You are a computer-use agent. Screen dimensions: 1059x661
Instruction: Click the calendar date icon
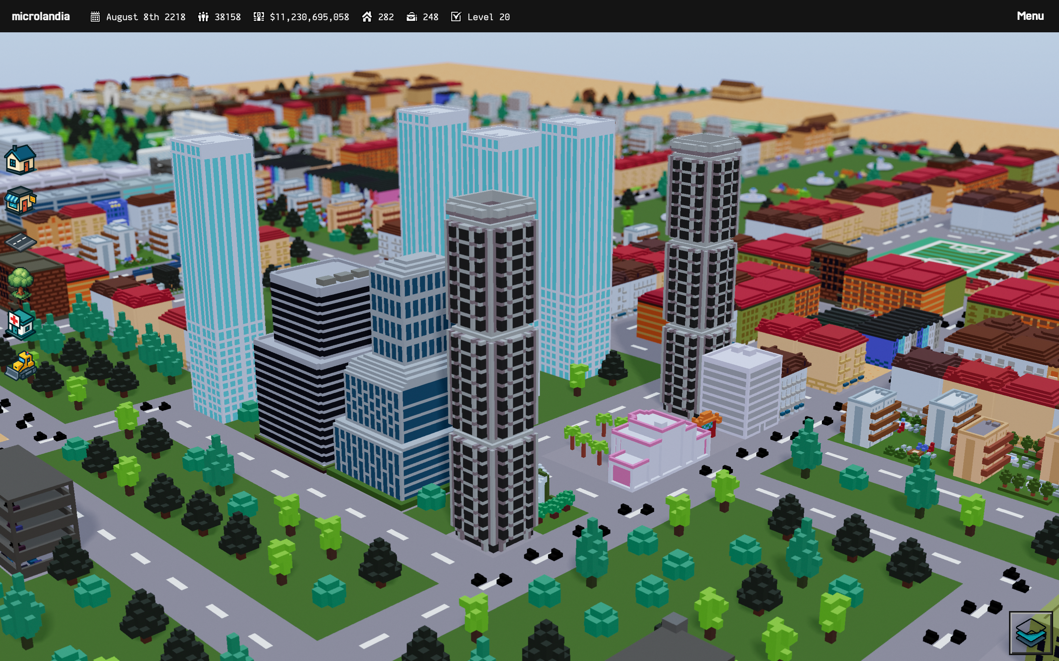[x=95, y=17]
